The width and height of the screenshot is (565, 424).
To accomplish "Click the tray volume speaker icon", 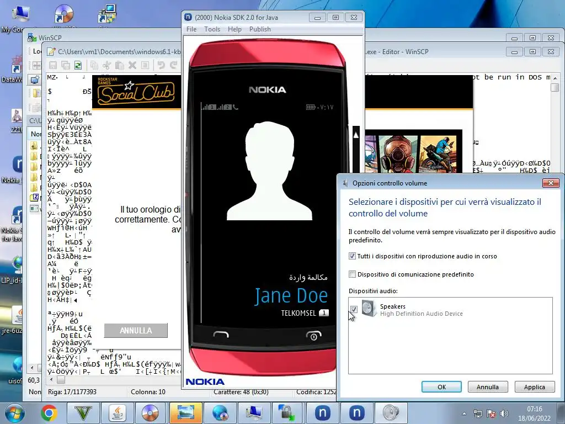I will coord(504,414).
